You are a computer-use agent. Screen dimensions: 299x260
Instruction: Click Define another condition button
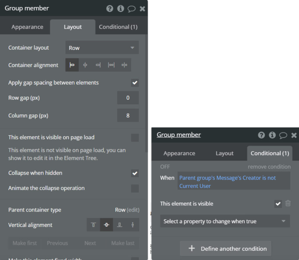coord(225,249)
